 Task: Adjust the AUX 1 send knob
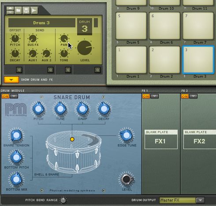click(33, 53)
